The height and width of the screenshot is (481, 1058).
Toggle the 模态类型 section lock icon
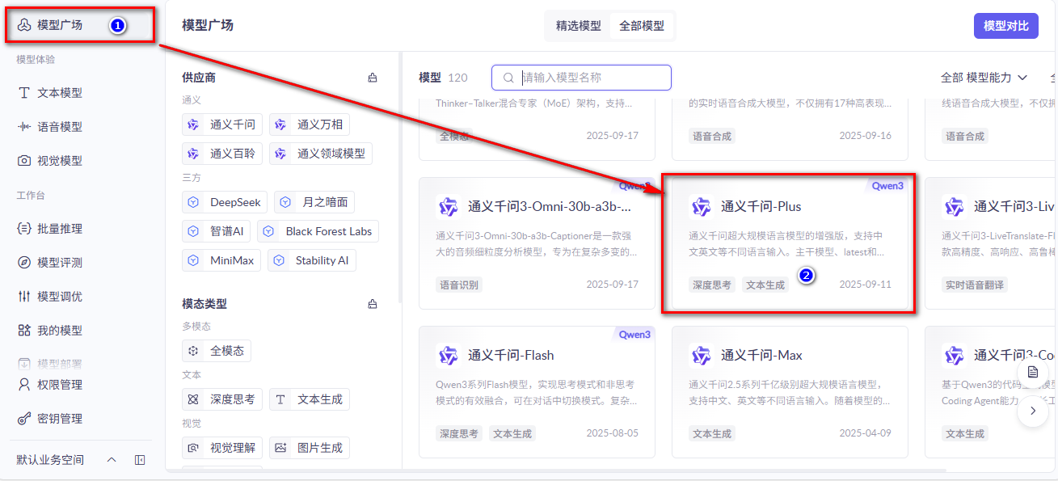point(373,304)
